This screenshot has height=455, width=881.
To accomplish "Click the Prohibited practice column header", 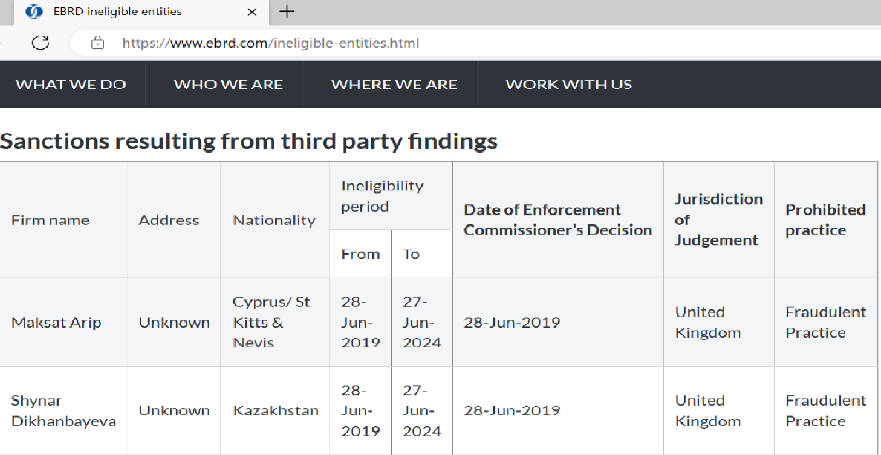I will [x=825, y=220].
